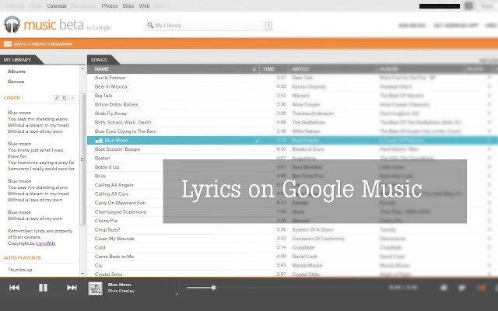This screenshot has height=311, width=498.
Task: Select the song Calling All Cars
Action: coord(111,194)
